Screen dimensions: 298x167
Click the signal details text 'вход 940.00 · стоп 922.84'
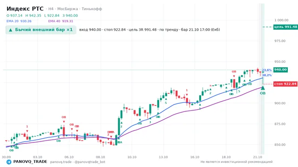tap(102, 30)
